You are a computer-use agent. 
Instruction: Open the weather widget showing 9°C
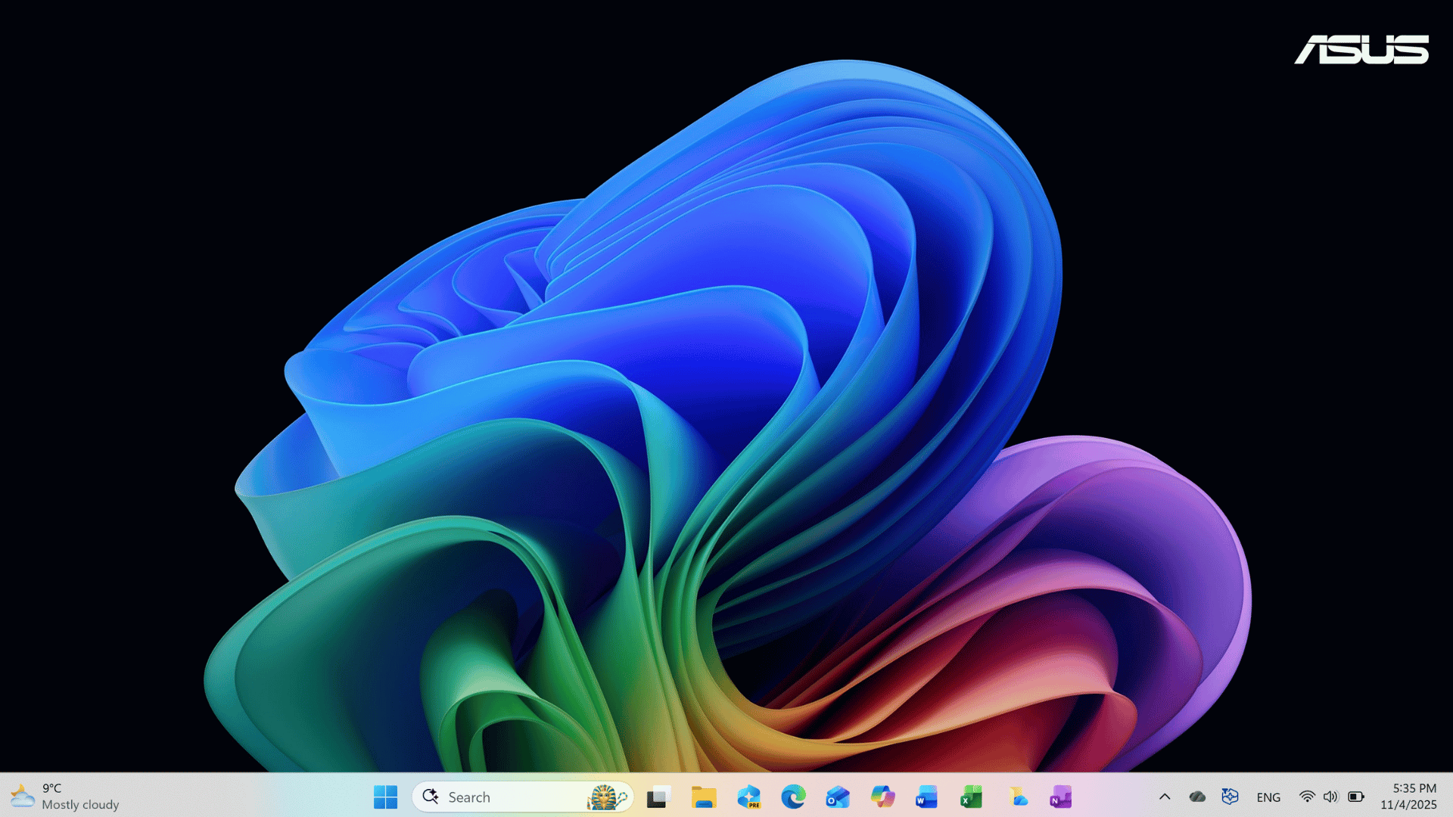(61, 796)
